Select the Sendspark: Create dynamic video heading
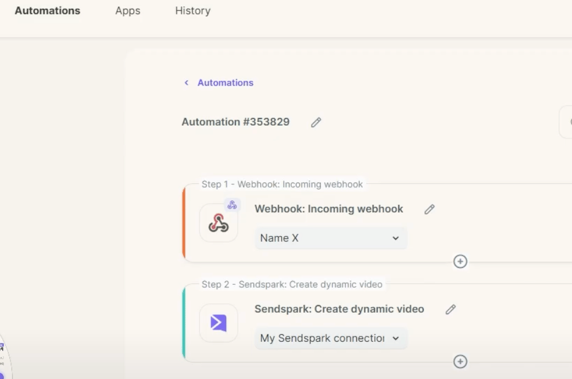Viewport: 572px width, 379px height. [x=339, y=309]
